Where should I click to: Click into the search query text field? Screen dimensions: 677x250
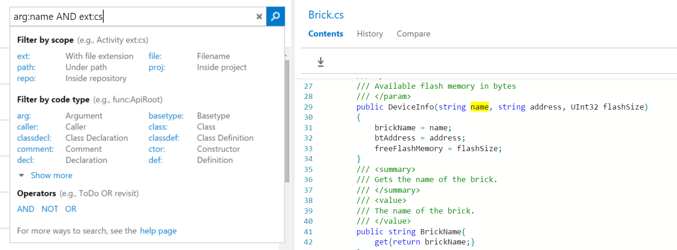[134, 17]
